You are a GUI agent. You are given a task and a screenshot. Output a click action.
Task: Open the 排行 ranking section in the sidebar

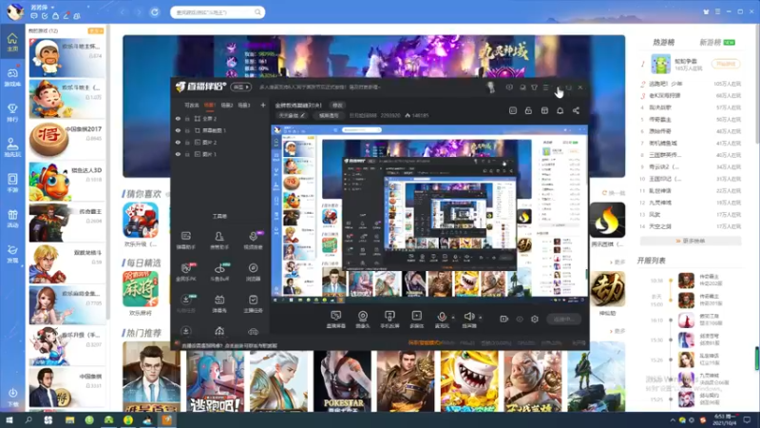point(12,112)
